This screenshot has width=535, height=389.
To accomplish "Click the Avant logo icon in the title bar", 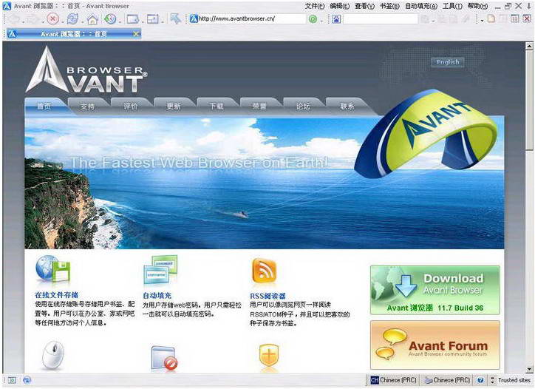I will click(7, 6).
